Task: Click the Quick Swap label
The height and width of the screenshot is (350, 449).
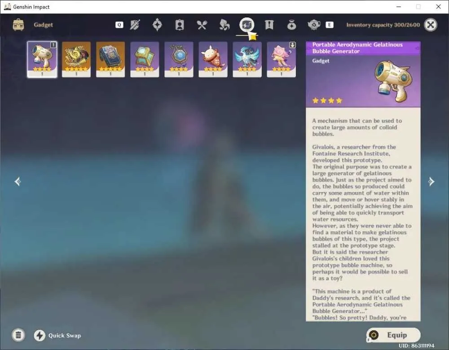Action: [65, 335]
